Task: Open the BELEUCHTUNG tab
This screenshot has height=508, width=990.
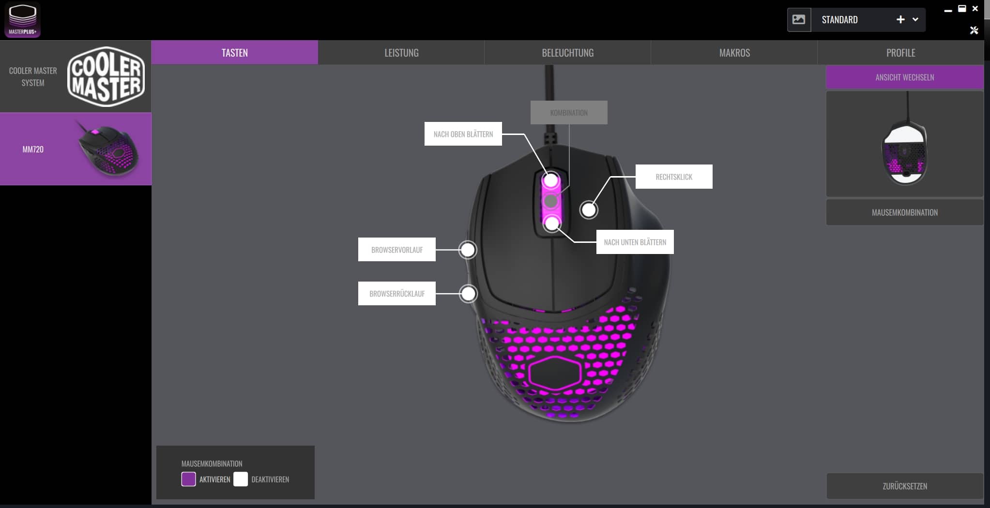Action: pyautogui.click(x=567, y=53)
